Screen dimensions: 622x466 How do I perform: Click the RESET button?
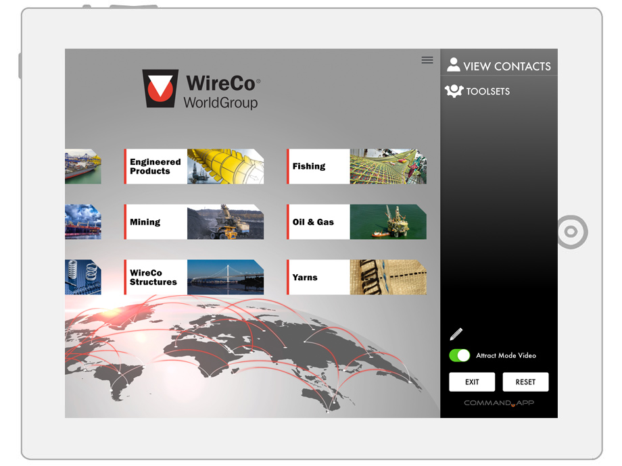[x=525, y=382]
